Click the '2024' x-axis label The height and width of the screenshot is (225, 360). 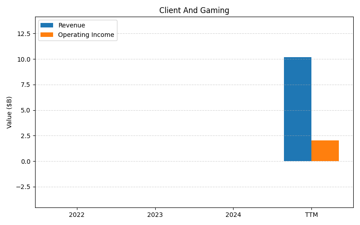(x=233, y=215)
